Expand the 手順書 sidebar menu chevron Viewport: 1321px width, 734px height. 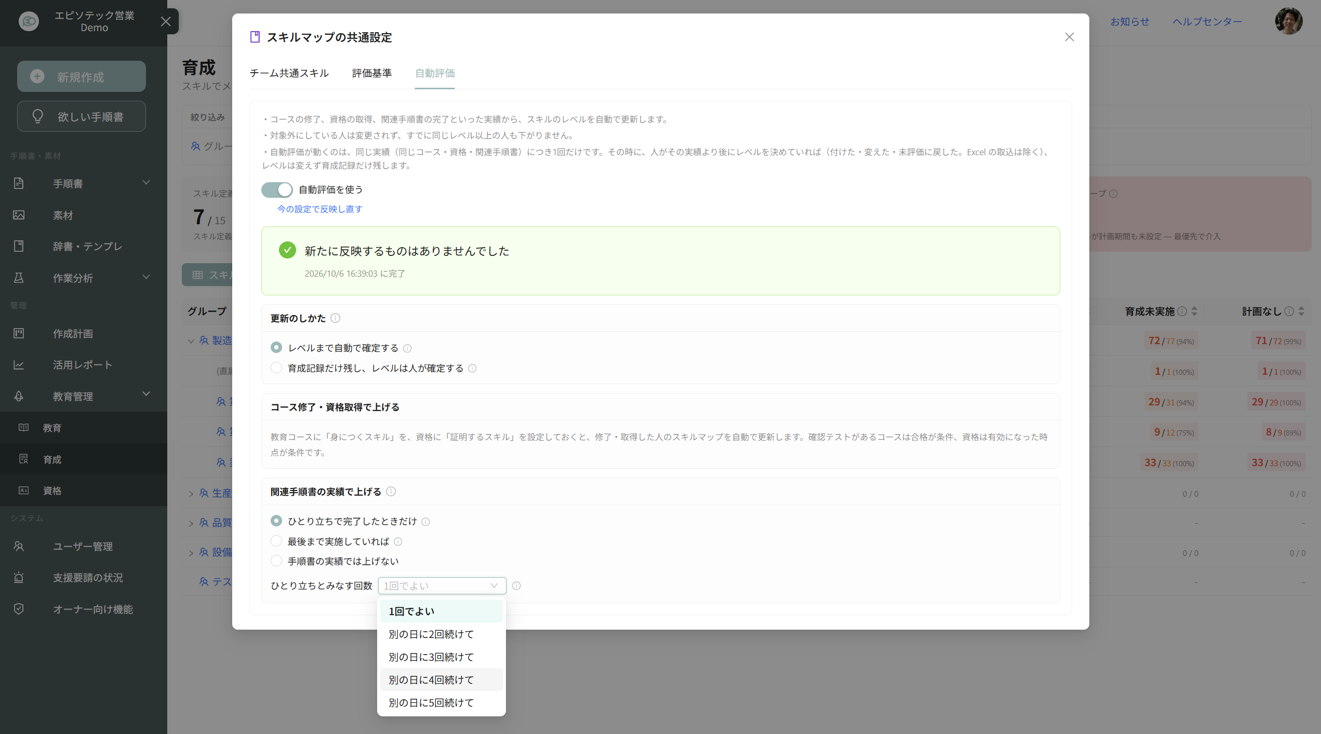(x=146, y=183)
